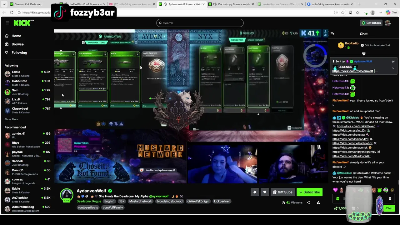Click the purple heart emote

[x=335, y=190]
